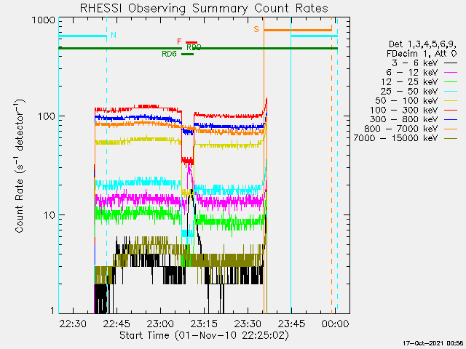Viewport: 466px width, 349px height.
Task: Click the orange SAA interval bar at top
Action: pyautogui.click(x=298, y=30)
